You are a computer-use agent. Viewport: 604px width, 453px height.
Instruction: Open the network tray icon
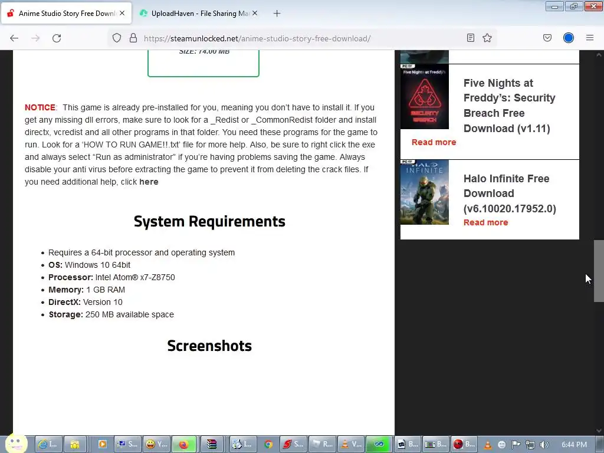pyautogui.click(x=530, y=445)
